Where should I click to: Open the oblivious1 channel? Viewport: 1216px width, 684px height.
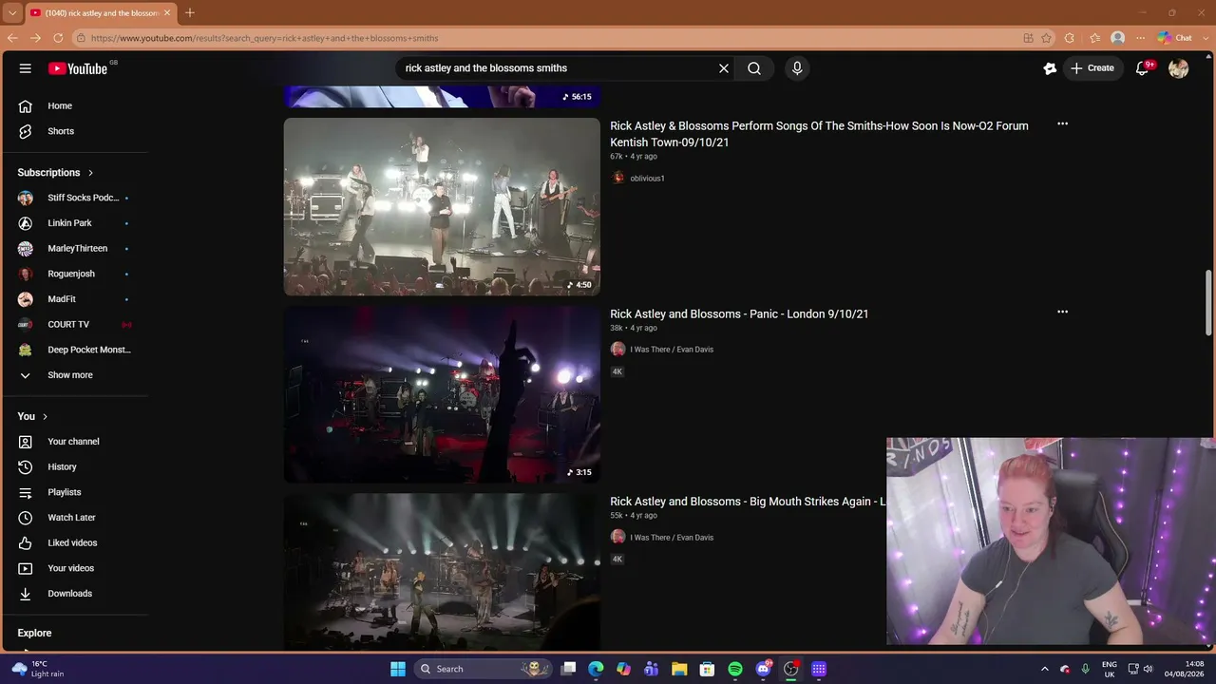tap(647, 178)
